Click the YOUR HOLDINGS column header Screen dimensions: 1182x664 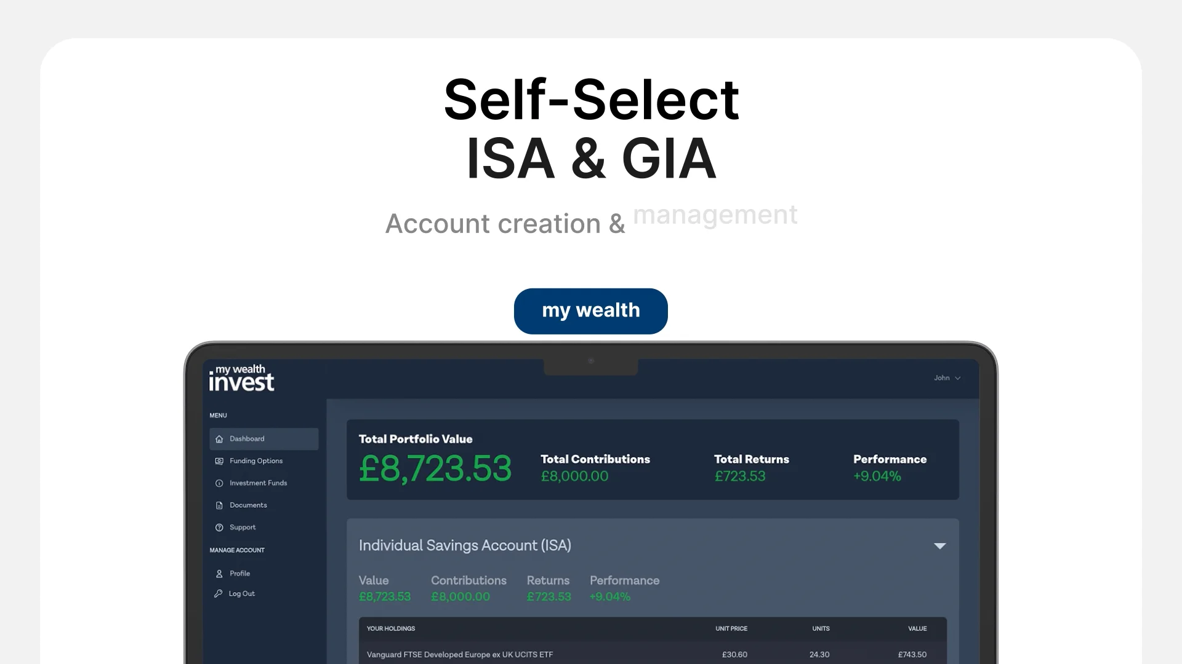click(x=391, y=629)
